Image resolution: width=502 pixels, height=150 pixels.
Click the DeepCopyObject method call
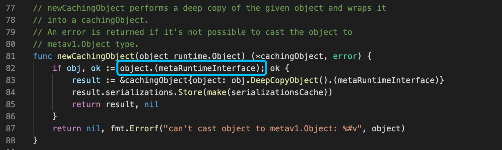[284, 80]
